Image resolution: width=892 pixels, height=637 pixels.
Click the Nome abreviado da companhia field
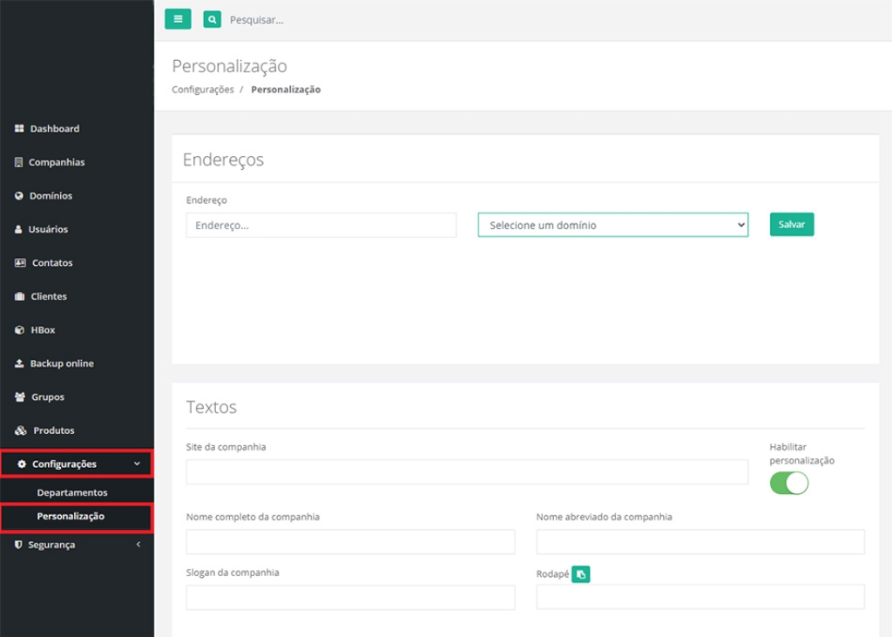click(x=700, y=542)
